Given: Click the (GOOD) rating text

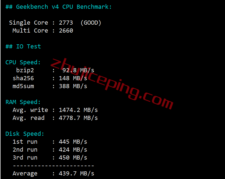Looking at the screenshot, I should [91, 23].
